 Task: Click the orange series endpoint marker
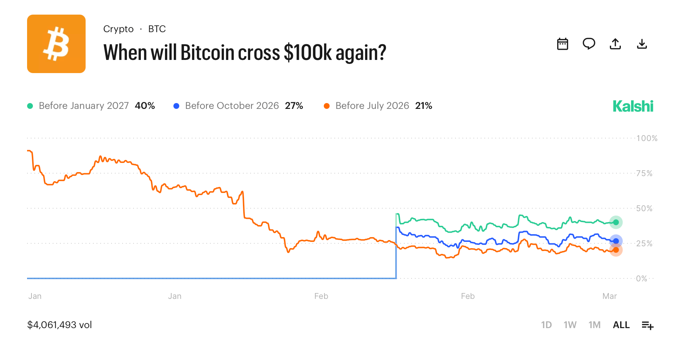[616, 250]
